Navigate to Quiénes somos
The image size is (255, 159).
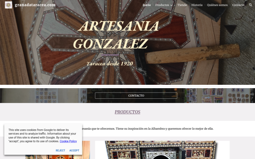(x=217, y=5)
